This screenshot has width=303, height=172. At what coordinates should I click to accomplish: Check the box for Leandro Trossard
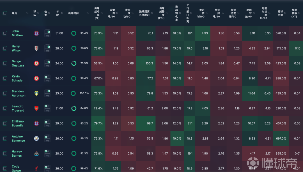[5, 109]
